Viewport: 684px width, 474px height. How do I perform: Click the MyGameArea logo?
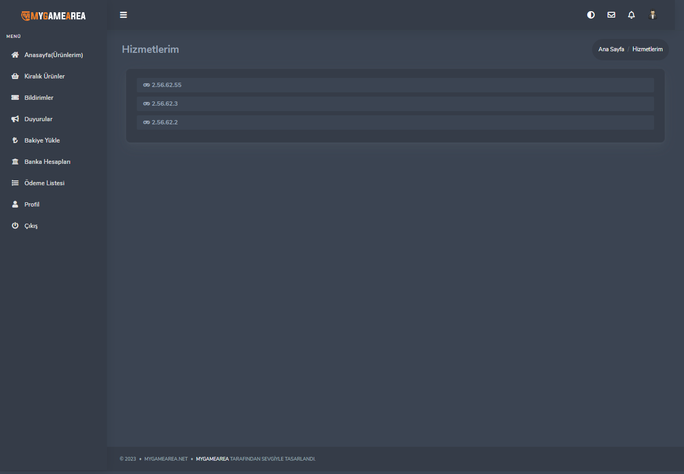click(x=53, y=15)
